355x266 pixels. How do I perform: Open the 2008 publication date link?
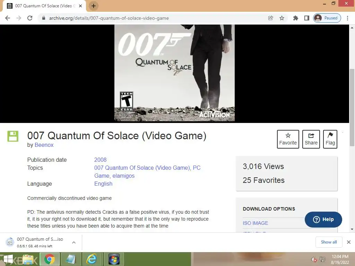100,160
